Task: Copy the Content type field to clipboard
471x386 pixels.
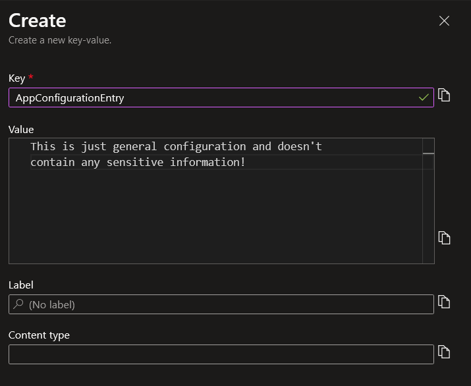Action: [444, 352]
